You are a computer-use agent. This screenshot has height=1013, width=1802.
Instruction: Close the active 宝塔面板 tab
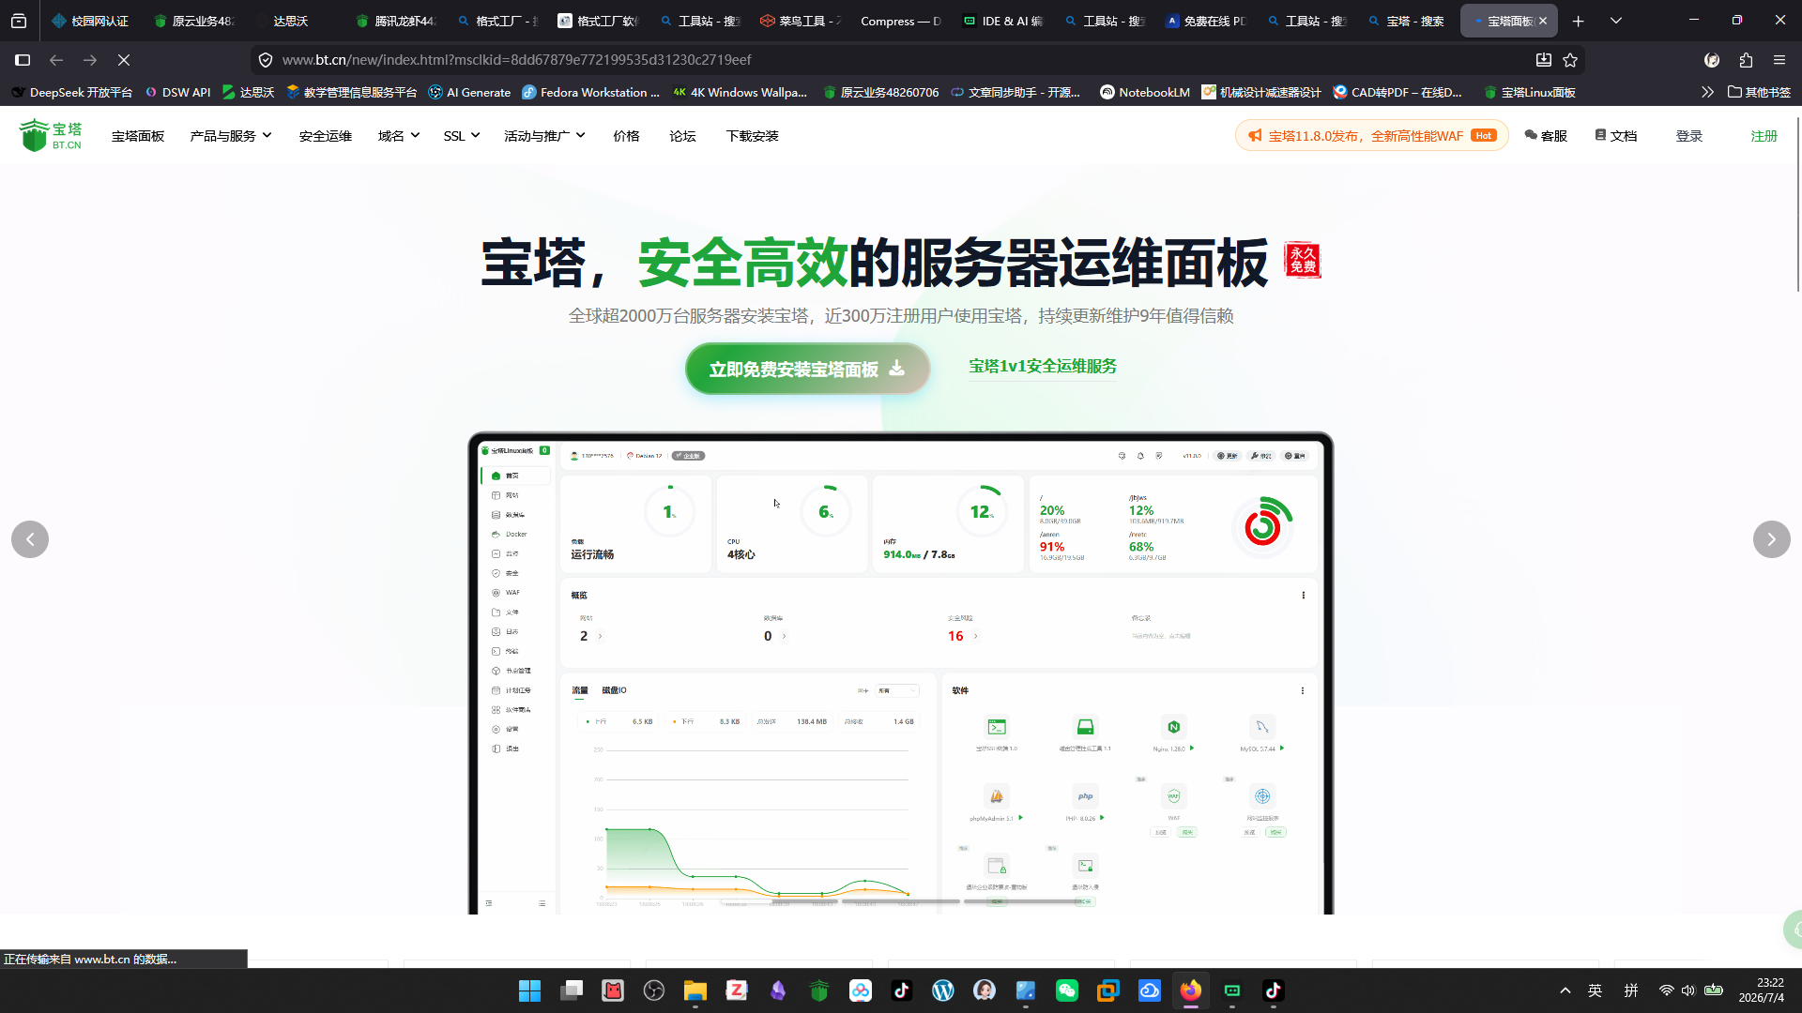[1543, 21]
